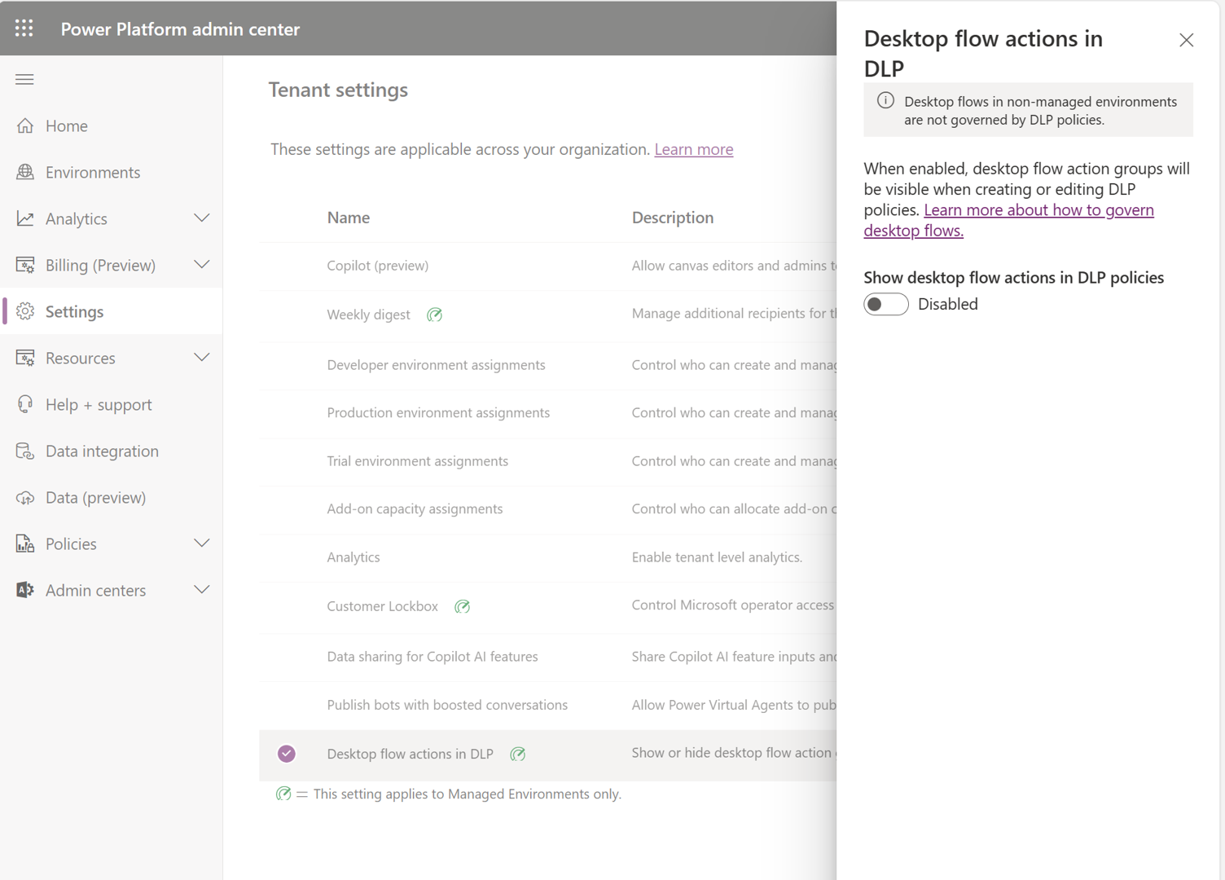The width and height of the screenshot is (1225, 880).
Task: Close the Desktop flow actions panel
Action: [1186, 39]
